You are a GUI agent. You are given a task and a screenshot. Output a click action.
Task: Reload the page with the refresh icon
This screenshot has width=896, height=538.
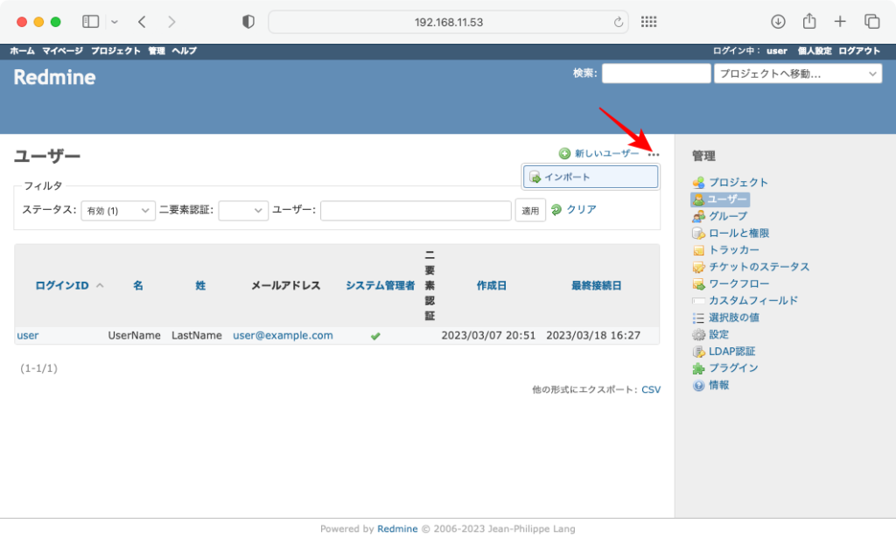[619, 22]
